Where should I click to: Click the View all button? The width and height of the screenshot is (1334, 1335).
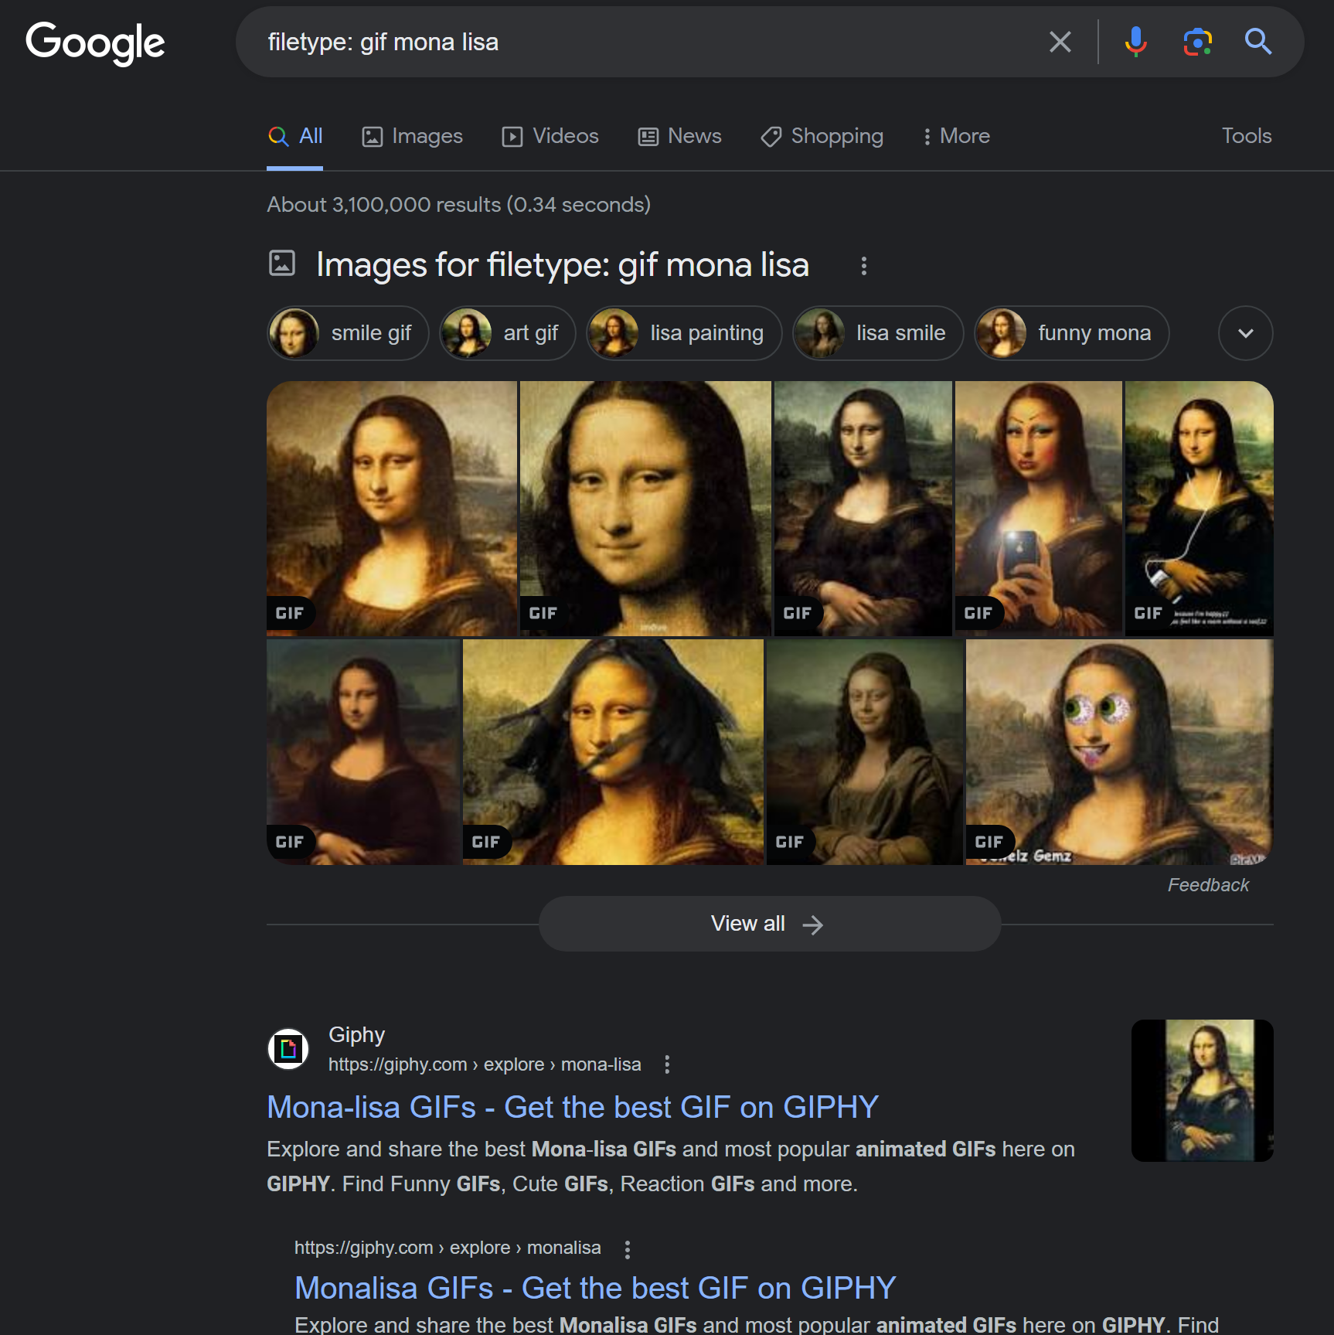(x=770, y=924)
